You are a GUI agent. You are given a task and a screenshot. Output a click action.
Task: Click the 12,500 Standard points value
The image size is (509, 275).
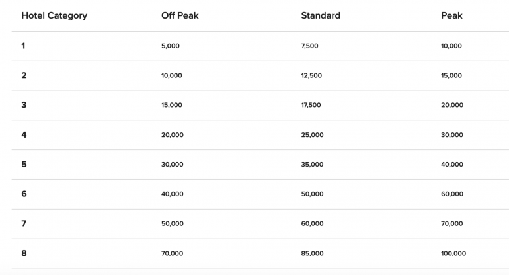point(311,75)
